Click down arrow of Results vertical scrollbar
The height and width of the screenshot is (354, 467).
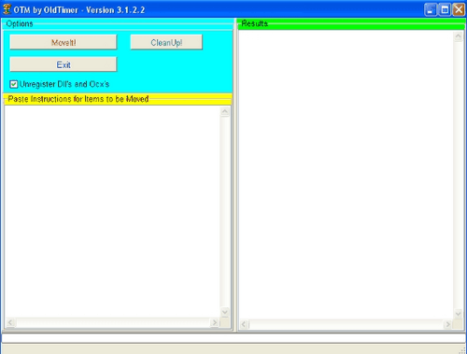pyautogui.click(x=458, y=314)
